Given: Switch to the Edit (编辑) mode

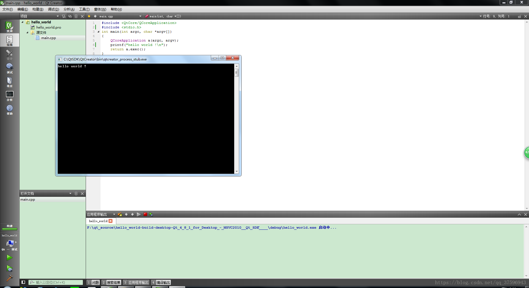Looking at the screenshot, I should [9, 40].
